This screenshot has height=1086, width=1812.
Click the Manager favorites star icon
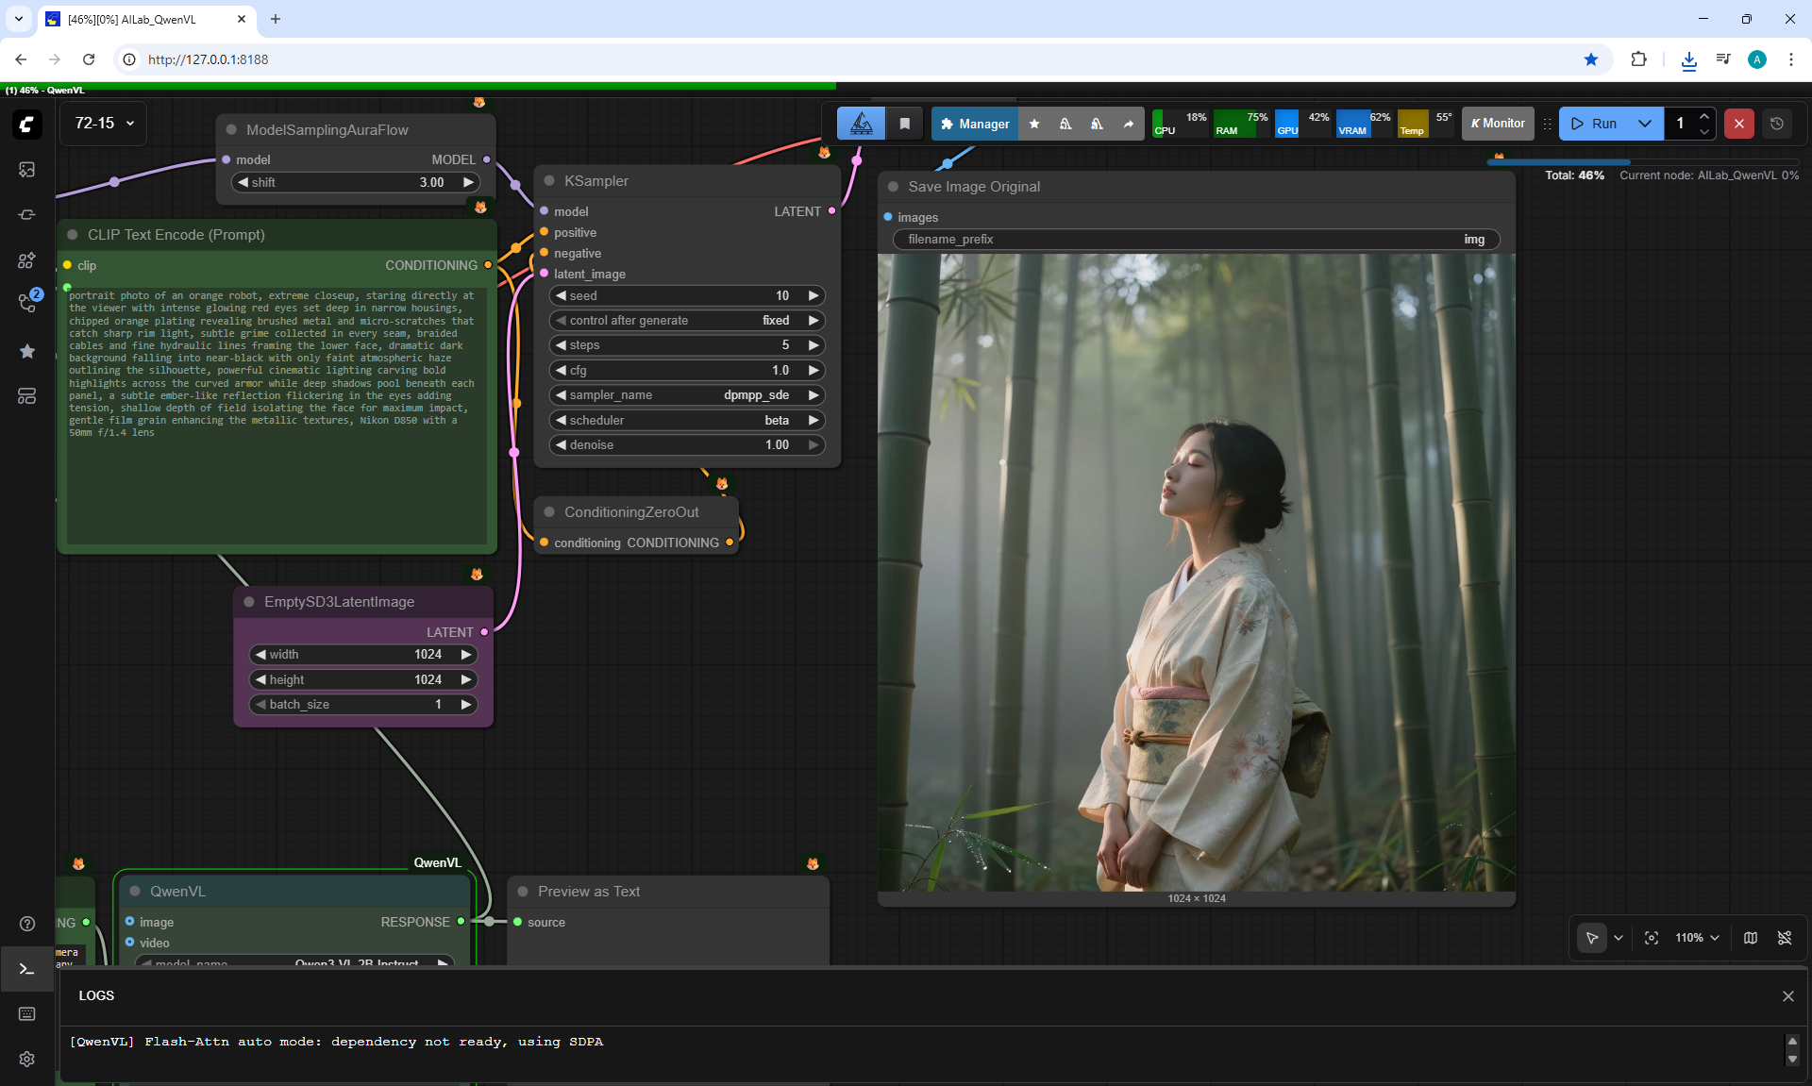[1034, 124]
